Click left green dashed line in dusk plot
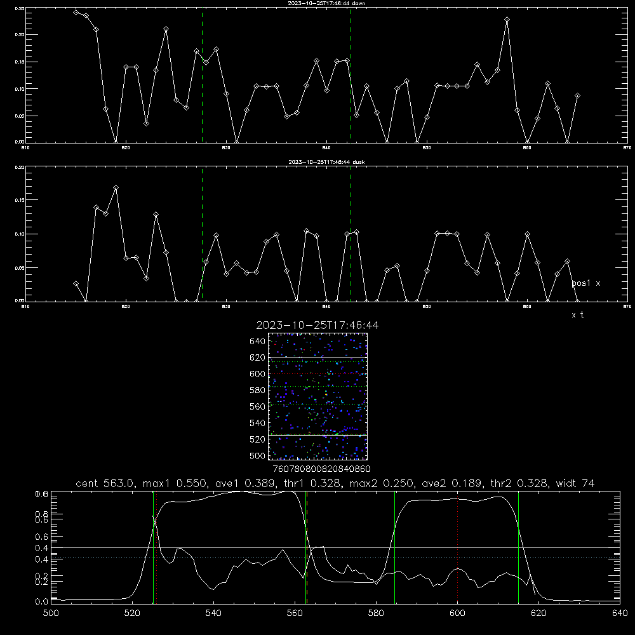This screenshot has height=635, width=635. point(202,234)
